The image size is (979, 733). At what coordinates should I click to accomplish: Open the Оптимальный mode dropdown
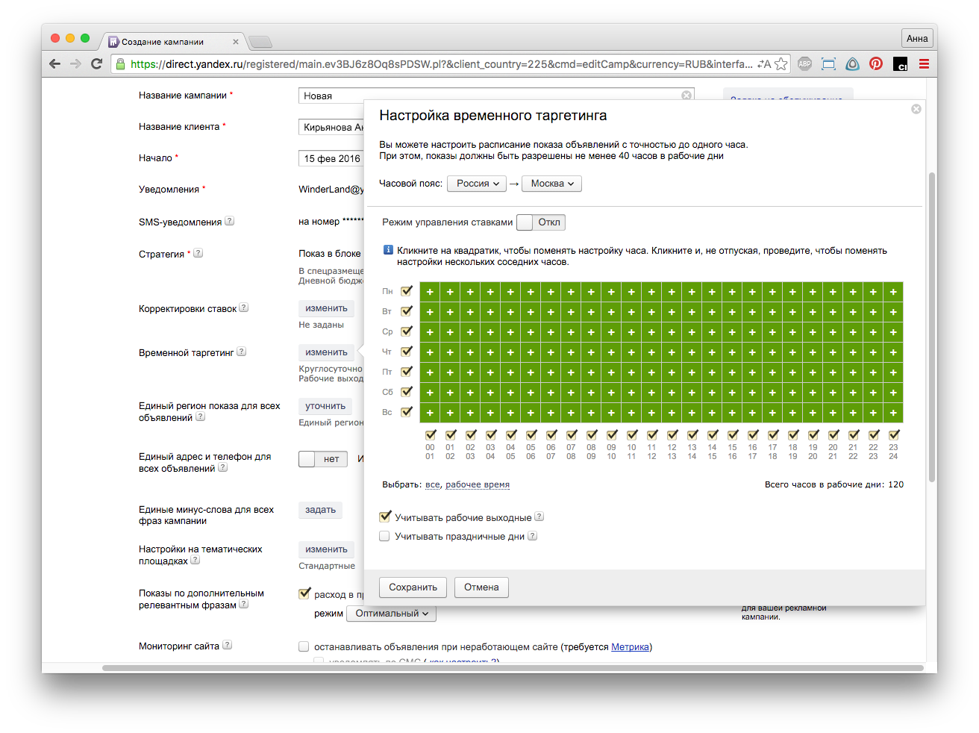[x=391, y=614]
